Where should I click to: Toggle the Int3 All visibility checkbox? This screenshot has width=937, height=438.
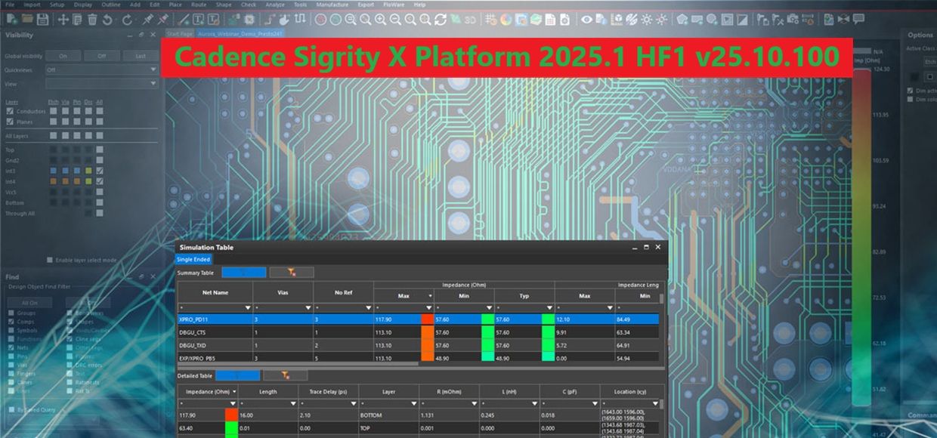[100, 171]
